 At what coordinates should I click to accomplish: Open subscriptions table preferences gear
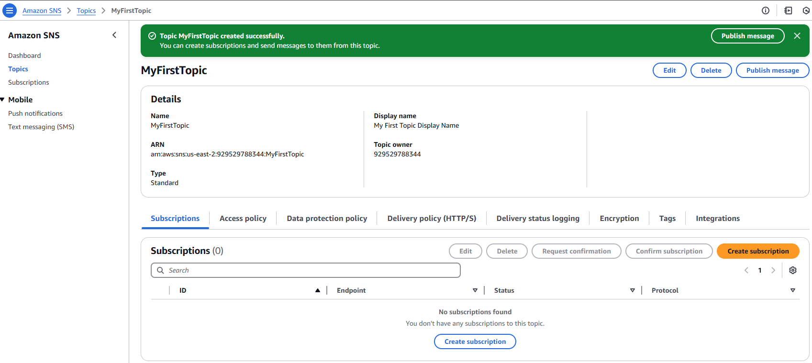793,270
